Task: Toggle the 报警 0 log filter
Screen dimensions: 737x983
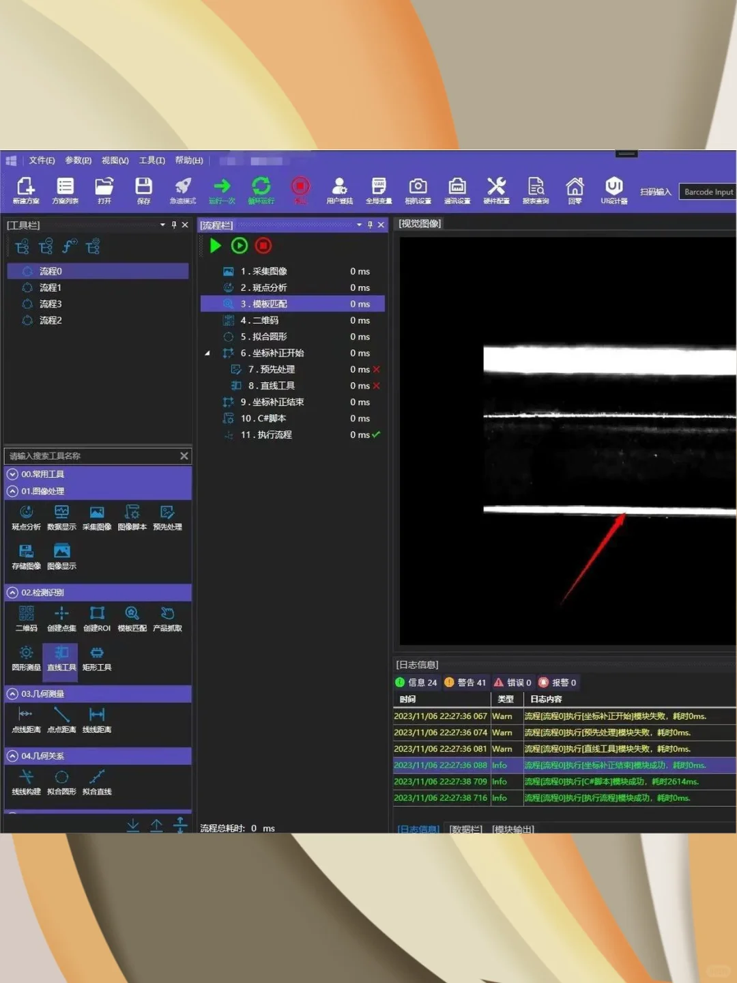Action: pyautogui.click(x=557, y=683)
